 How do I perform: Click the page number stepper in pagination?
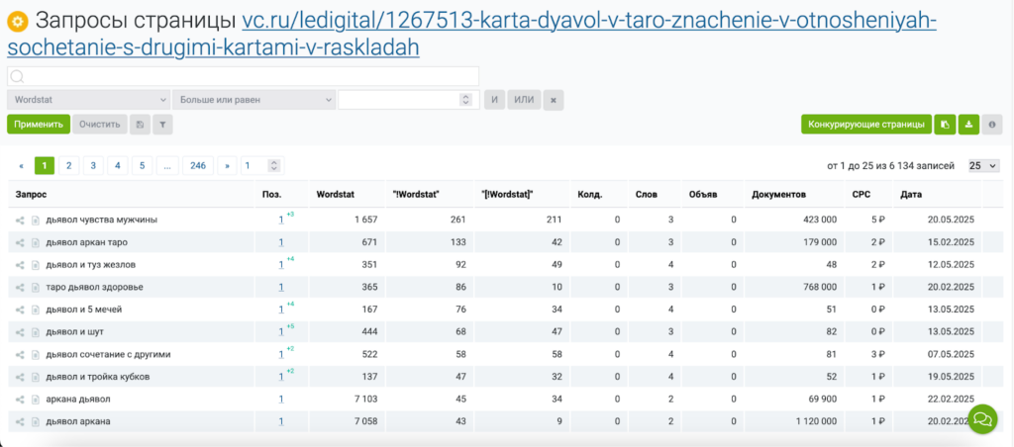click(x=275, y=166)
